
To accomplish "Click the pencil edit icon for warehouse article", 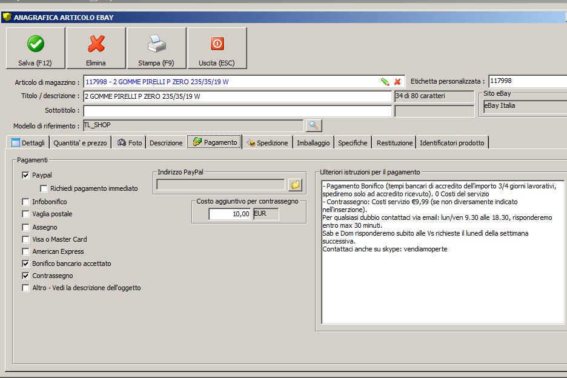I will click(x=385, y=82).
